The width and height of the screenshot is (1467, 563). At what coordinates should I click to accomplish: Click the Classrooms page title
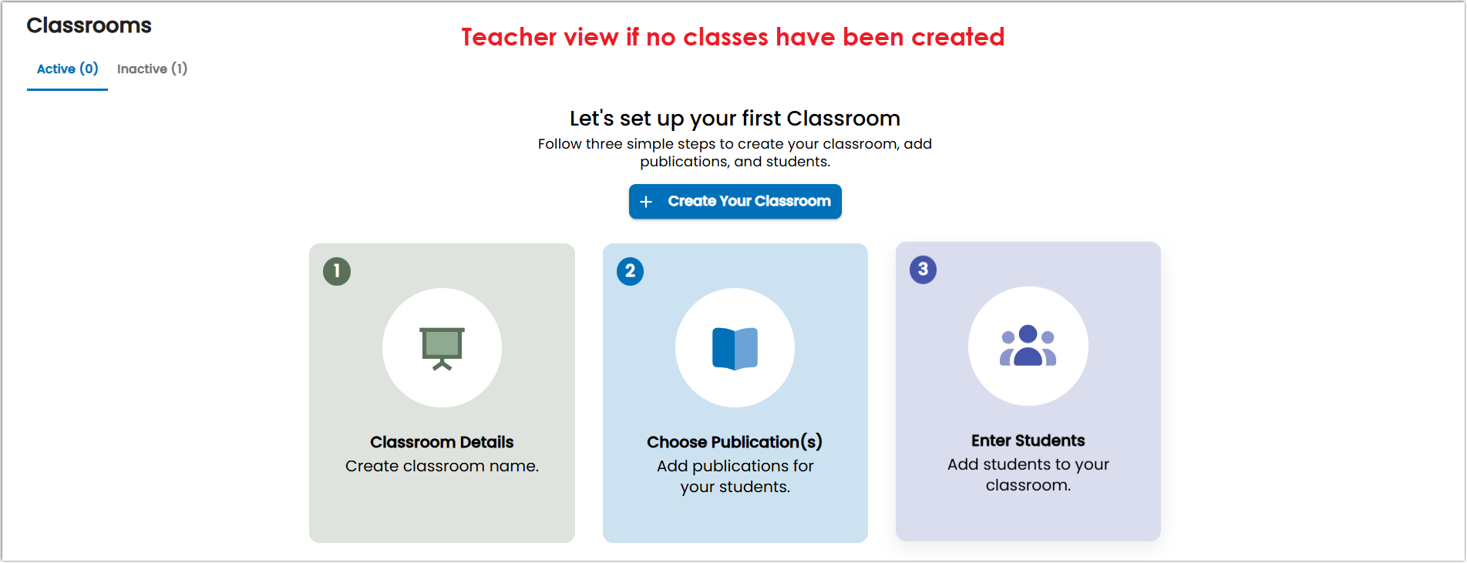pos(89,25)
